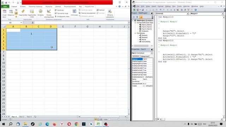Switch to the Insert (Вставка) ribbon tab
Image resolution: width=226 pixels, height=127 pixels.
pyautogui.click(x=23, y=6)
